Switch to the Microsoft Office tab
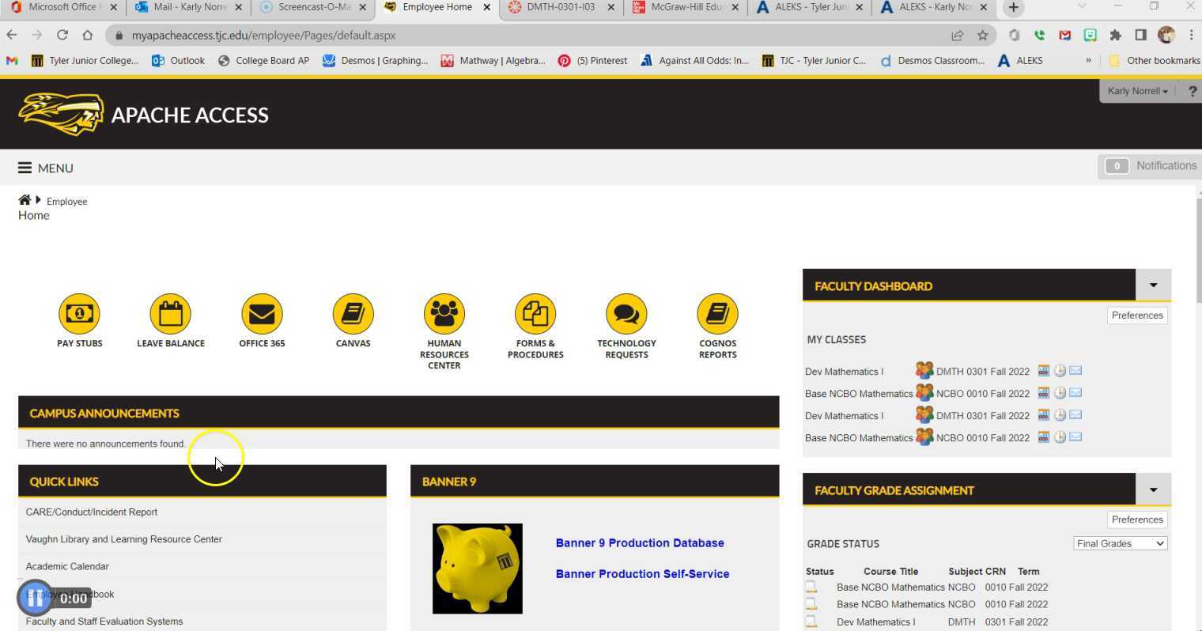This screenshot has height=631, width=1202. point(63,7)
